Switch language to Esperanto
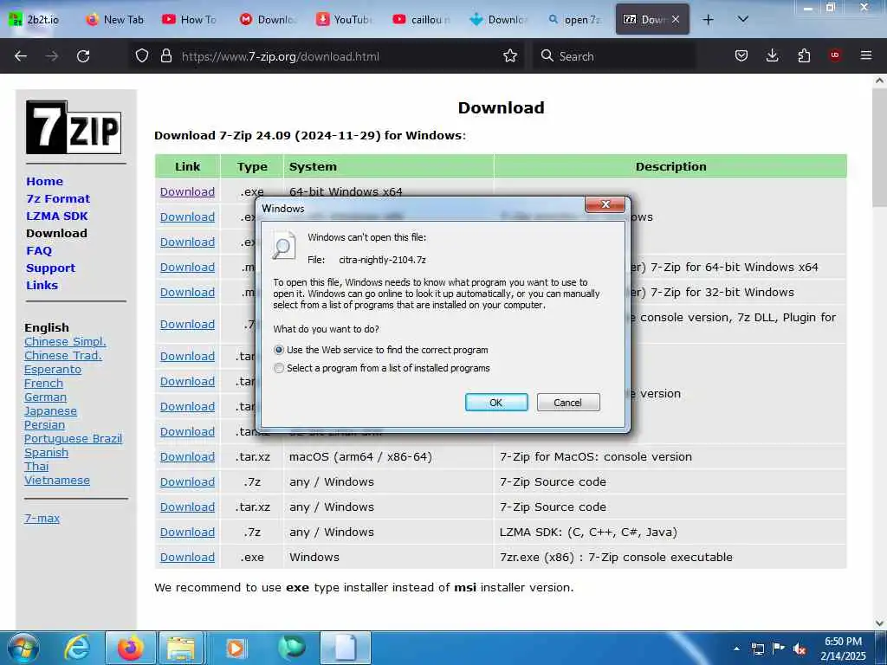This screenshot has height=665, width=887. click(x=53, y=369)
